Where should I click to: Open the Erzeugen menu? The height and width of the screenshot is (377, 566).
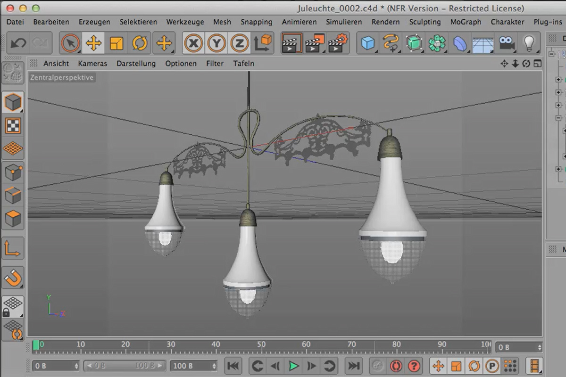(x=94, y=22)
